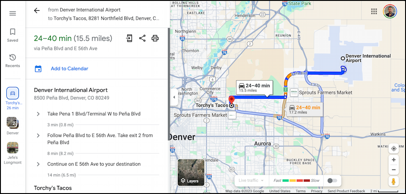Click the Henderson map label
406x194 pixels.
click(245, 16)
